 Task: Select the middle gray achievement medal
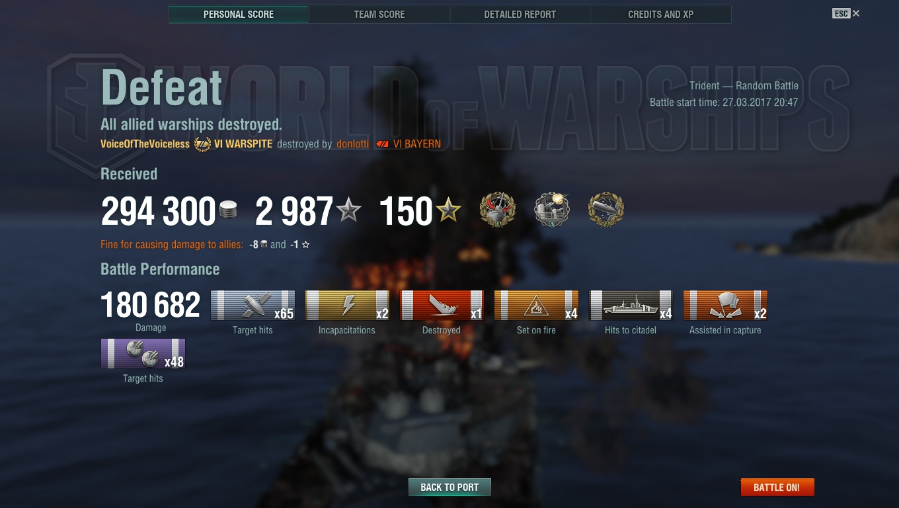tap(552, 210)
